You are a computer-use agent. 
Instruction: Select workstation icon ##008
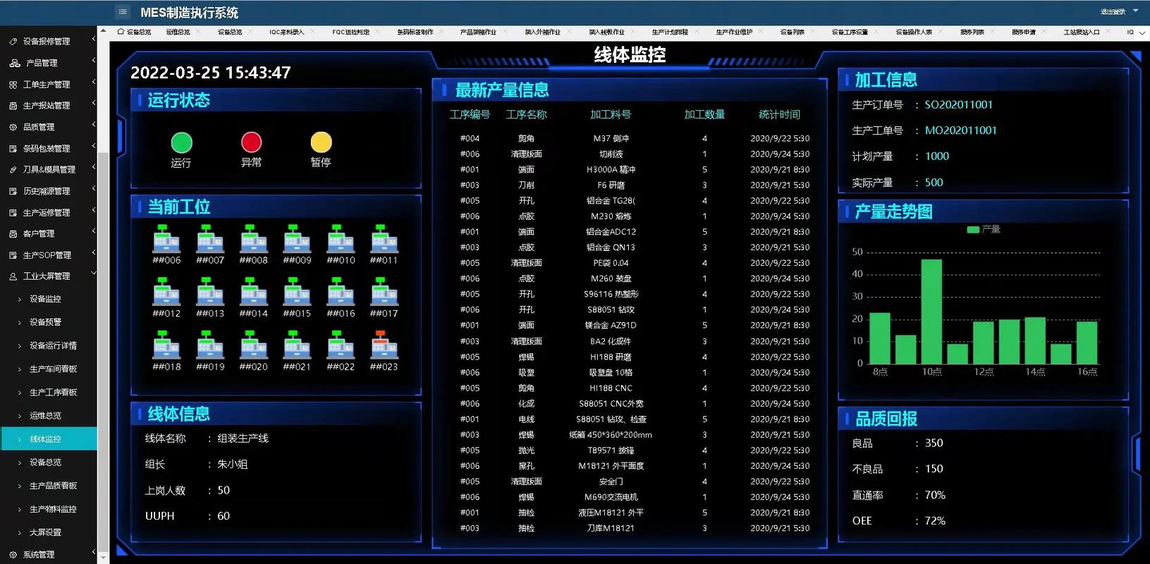[254, 239]
